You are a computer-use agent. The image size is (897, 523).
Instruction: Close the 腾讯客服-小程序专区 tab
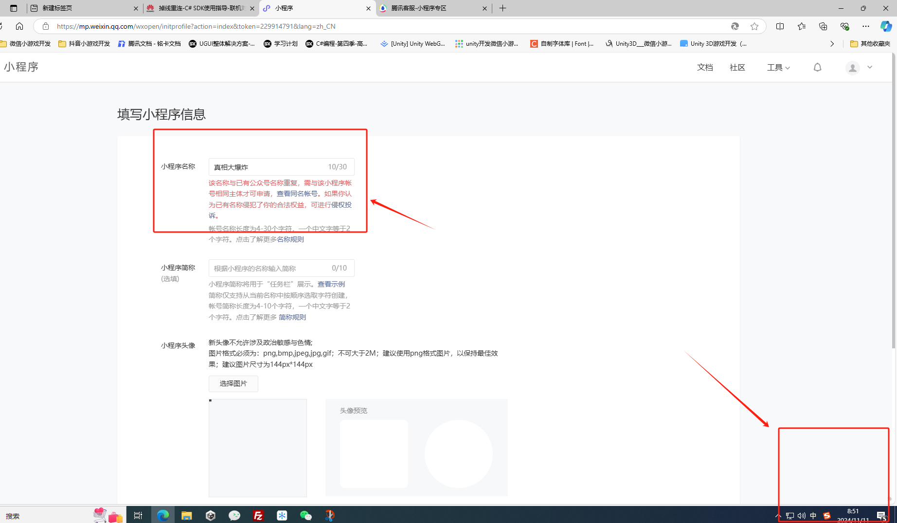click(x=484, y=8)
